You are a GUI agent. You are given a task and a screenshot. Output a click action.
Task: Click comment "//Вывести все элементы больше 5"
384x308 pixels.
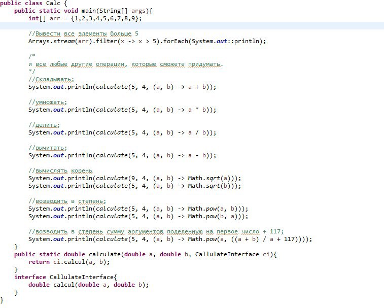pyautogui.click(x=83, y=34)
